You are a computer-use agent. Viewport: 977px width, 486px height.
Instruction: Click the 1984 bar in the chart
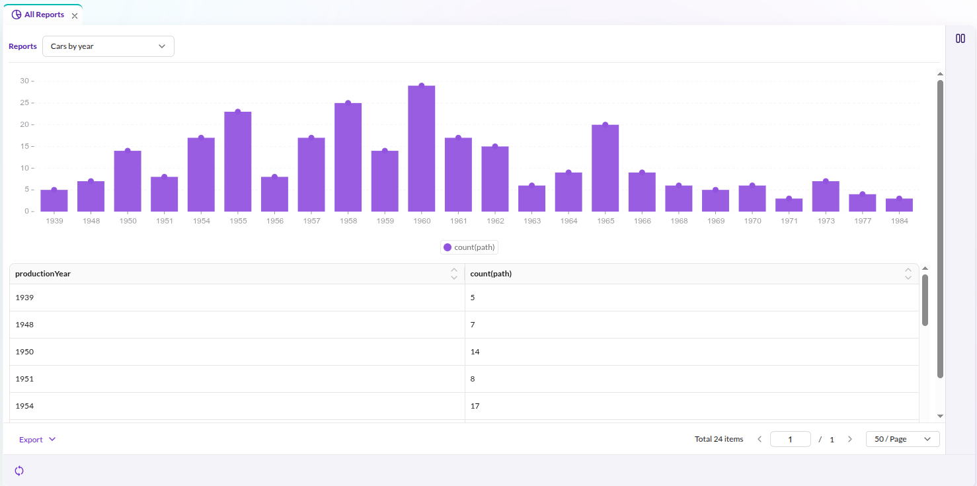click(899, 205)
